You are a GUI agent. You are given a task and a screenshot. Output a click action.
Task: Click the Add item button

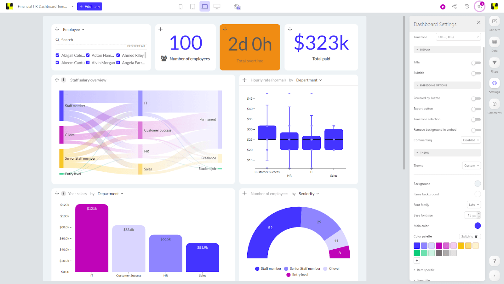click(x=89, y=7)
